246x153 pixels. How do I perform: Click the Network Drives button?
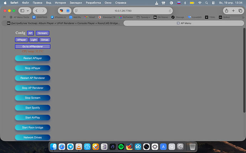pyautogui.click(x=33, y=137)
